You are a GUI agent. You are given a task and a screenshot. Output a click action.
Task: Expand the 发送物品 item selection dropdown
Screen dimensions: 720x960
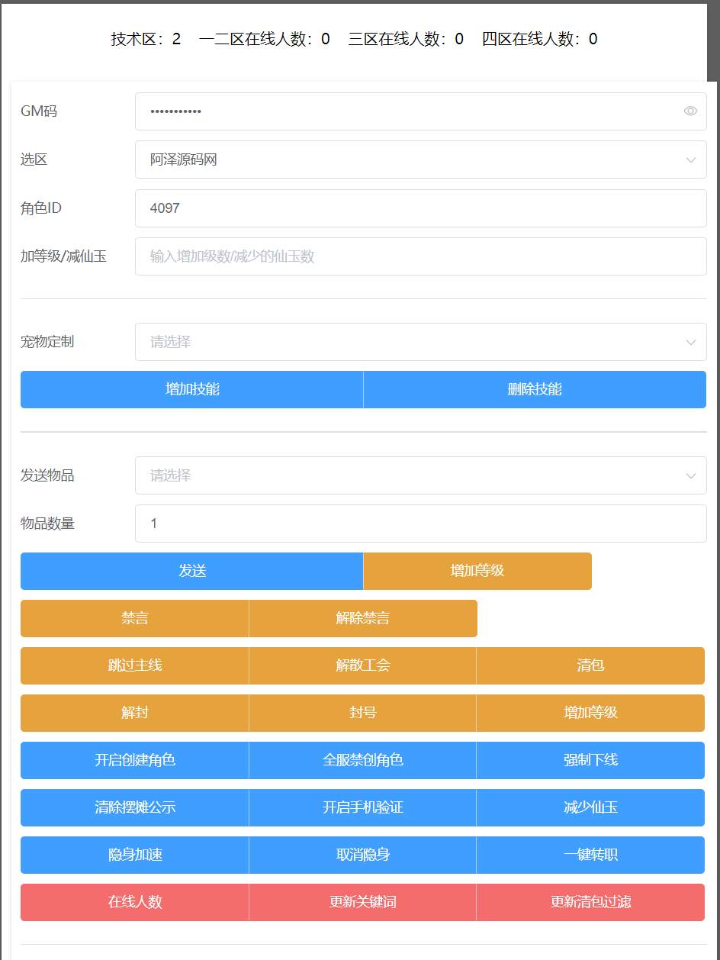(x=420, y=475)
